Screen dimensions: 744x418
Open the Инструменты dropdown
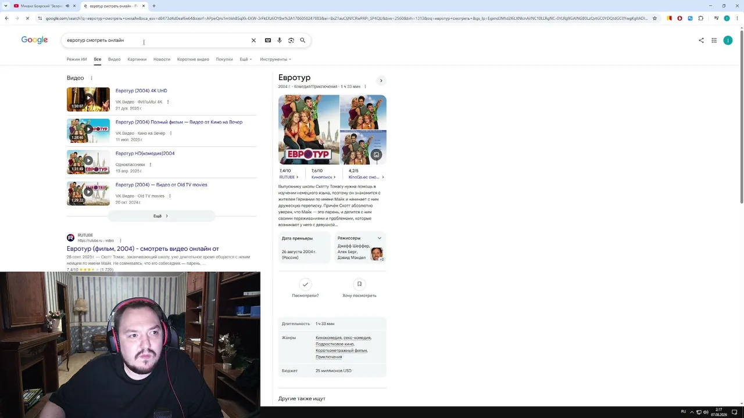click(x=276, y=59)
